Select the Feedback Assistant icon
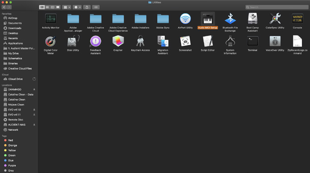The height and width of the screenshot is (173, 310). (95, 41)
